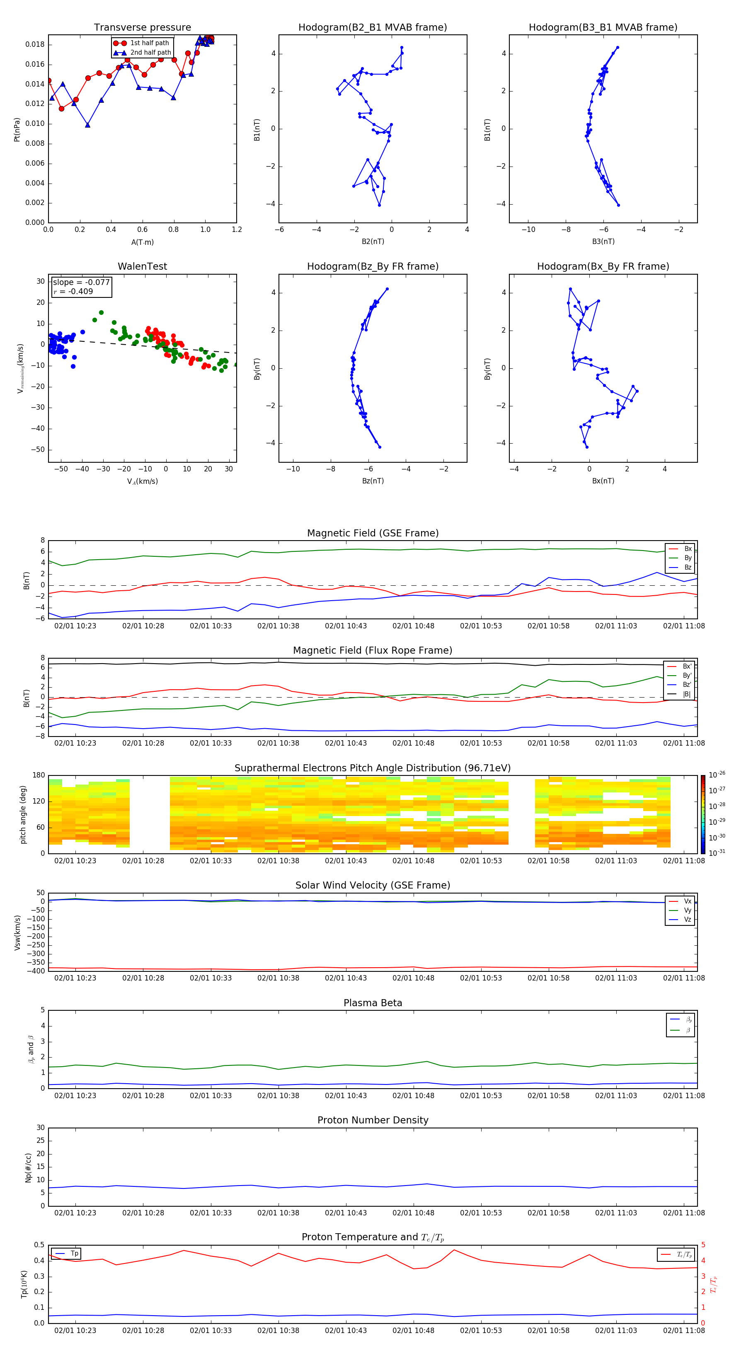Click "02/01 11:08" tick under Proton Temperature panel
Viewport: 746px width, 1367px height.
[684, 1331]
